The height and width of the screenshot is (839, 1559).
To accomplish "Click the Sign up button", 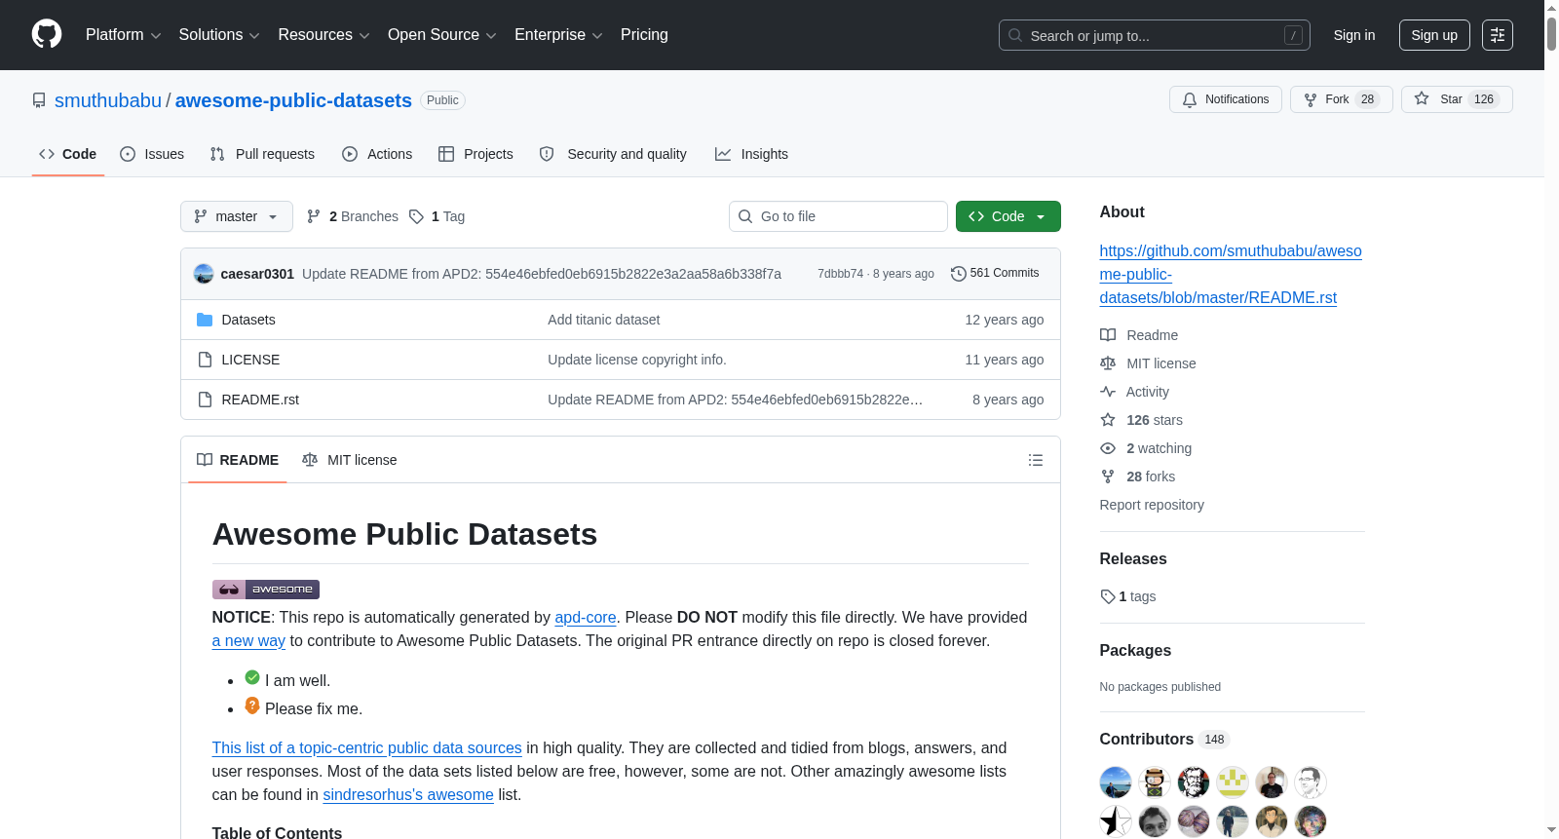I will [x=1434, y=35].
